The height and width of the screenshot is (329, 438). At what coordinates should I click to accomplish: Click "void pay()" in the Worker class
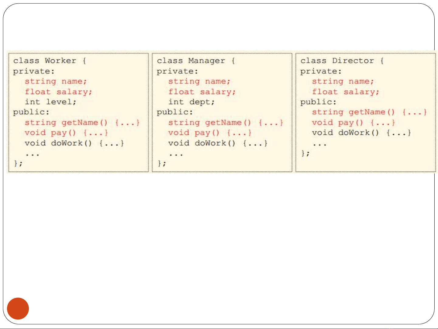click(x=50, y=133)
